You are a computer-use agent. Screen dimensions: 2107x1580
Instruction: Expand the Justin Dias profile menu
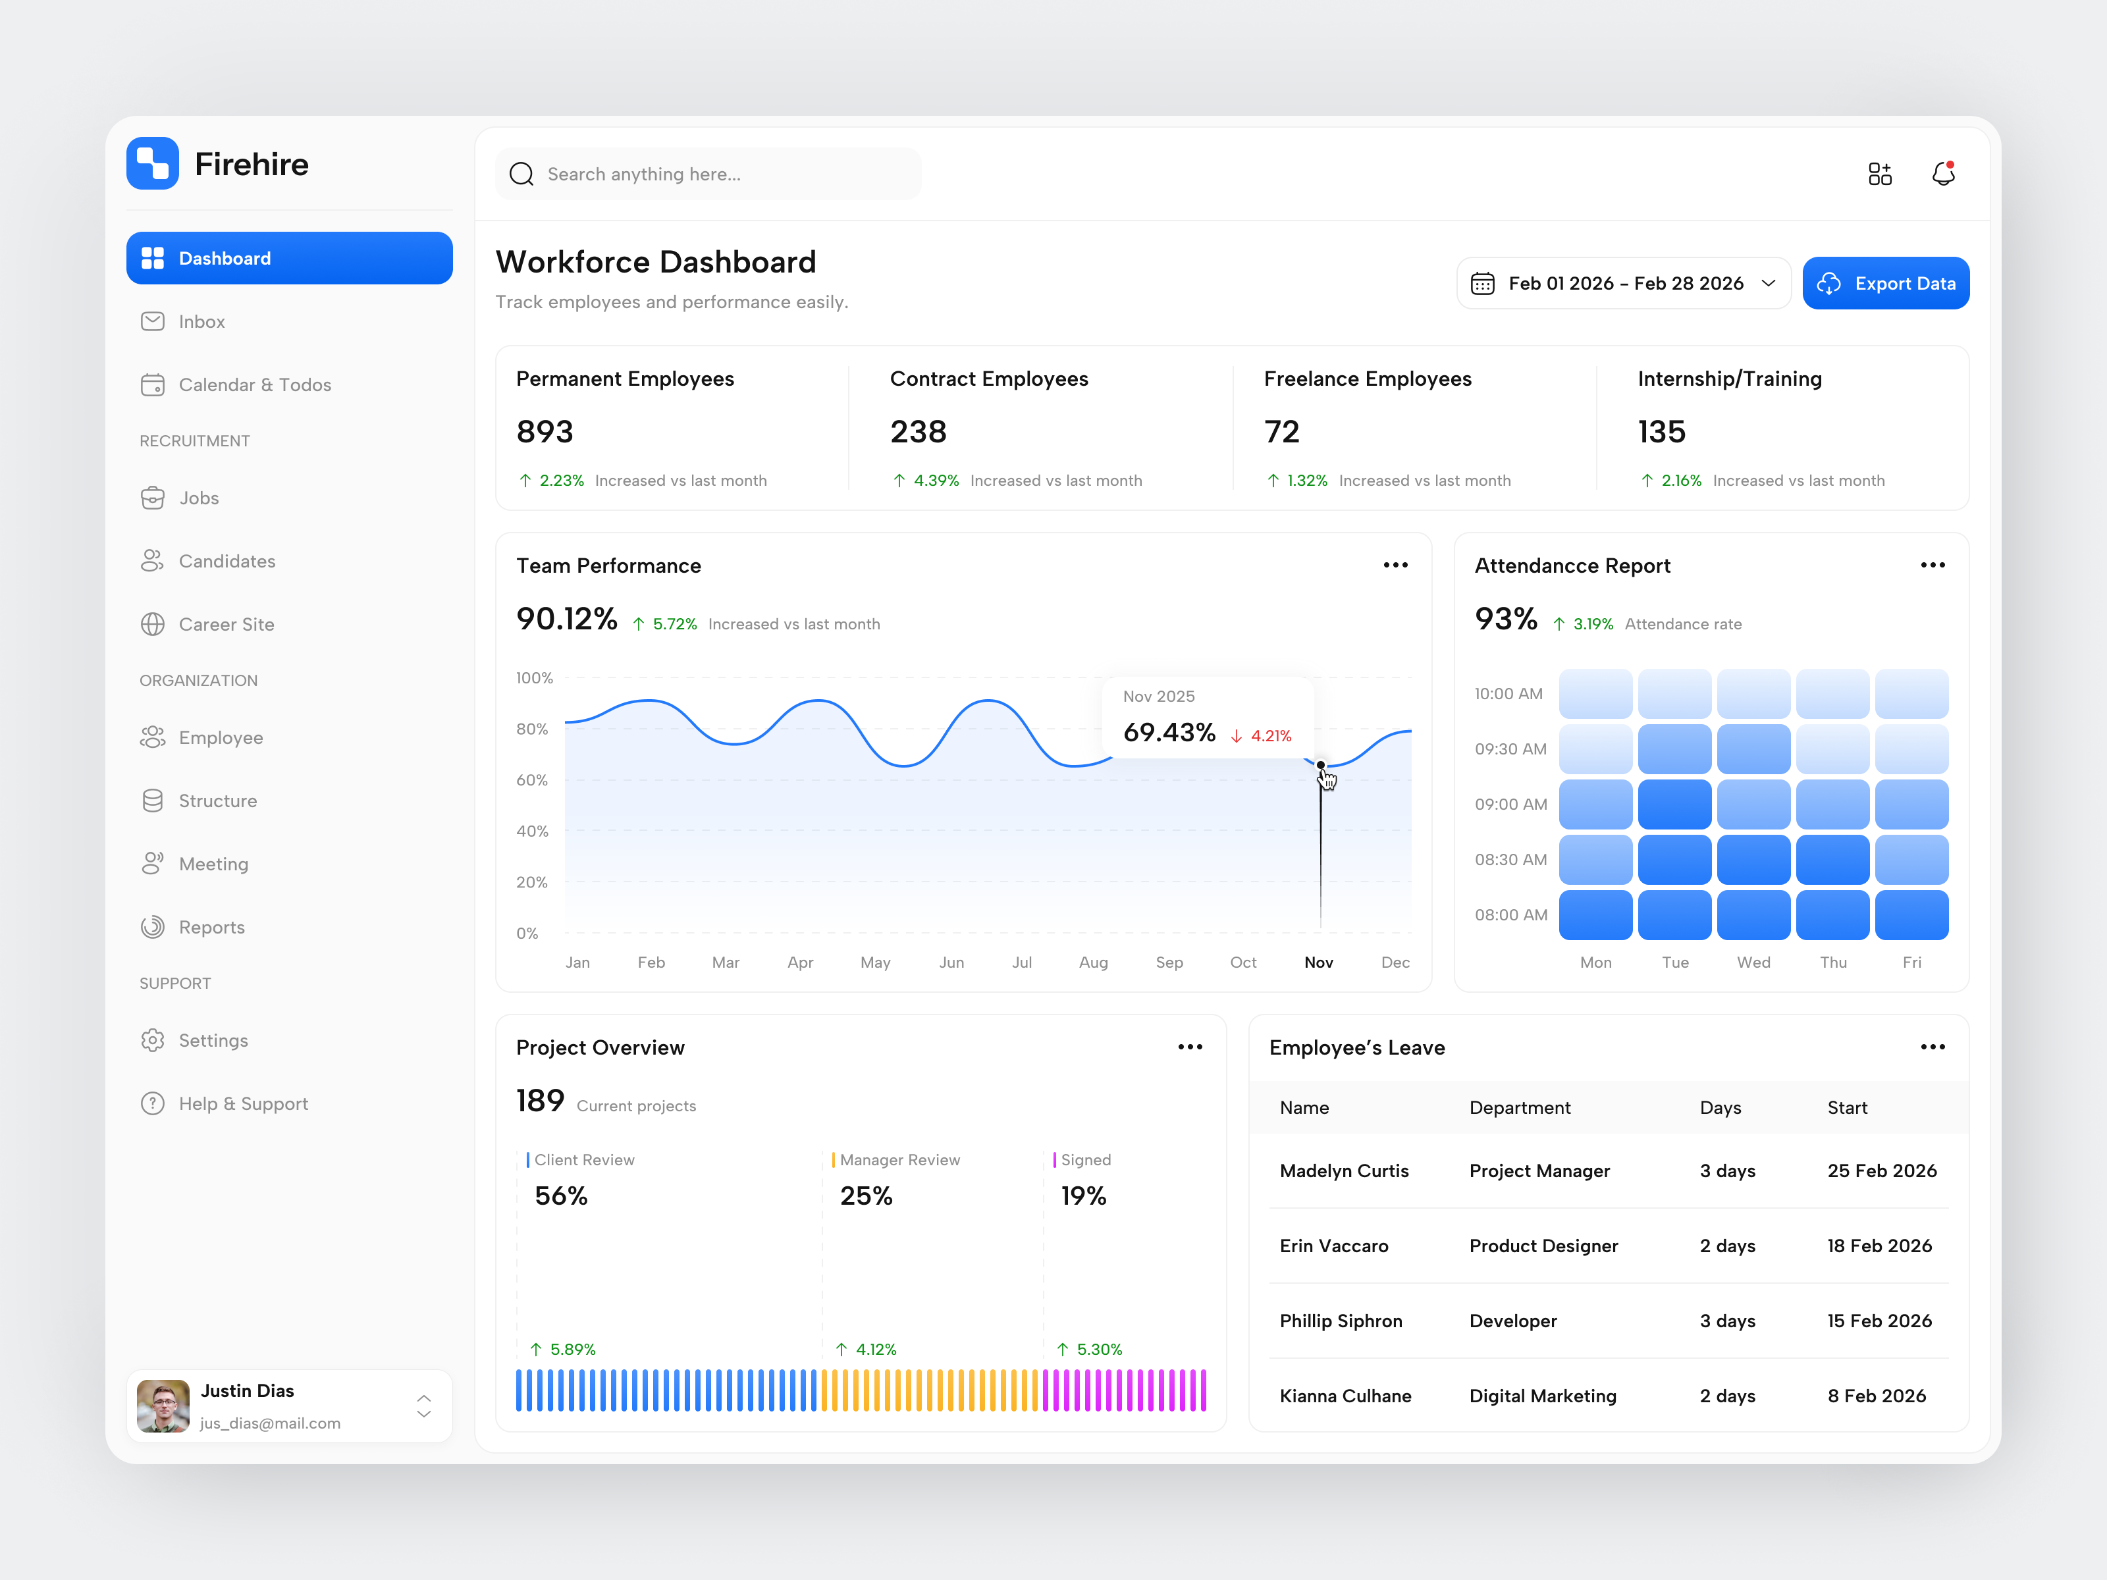(424, 1407)
